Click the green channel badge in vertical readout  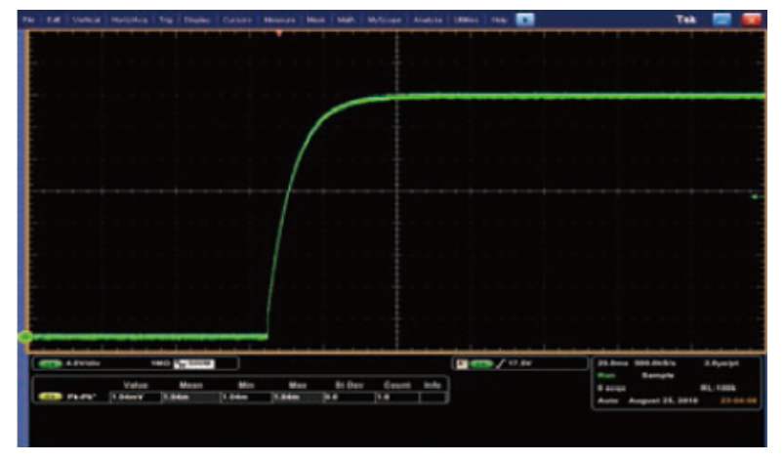click(50, 363)
